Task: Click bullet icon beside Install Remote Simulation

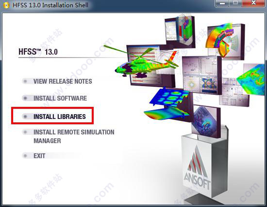Action: (x=25, y=132)
